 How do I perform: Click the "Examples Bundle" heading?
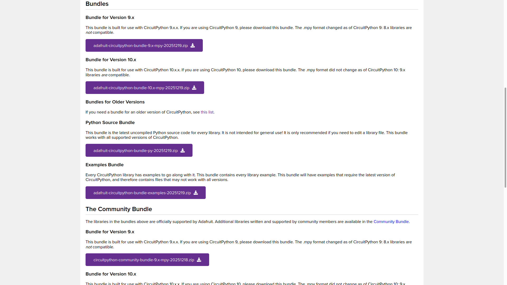(105, 165)
